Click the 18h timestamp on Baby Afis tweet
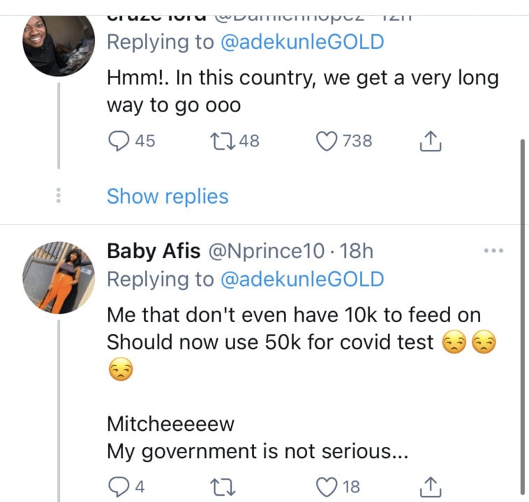Screen dimensions: 529x502 [x=356, y=251]
